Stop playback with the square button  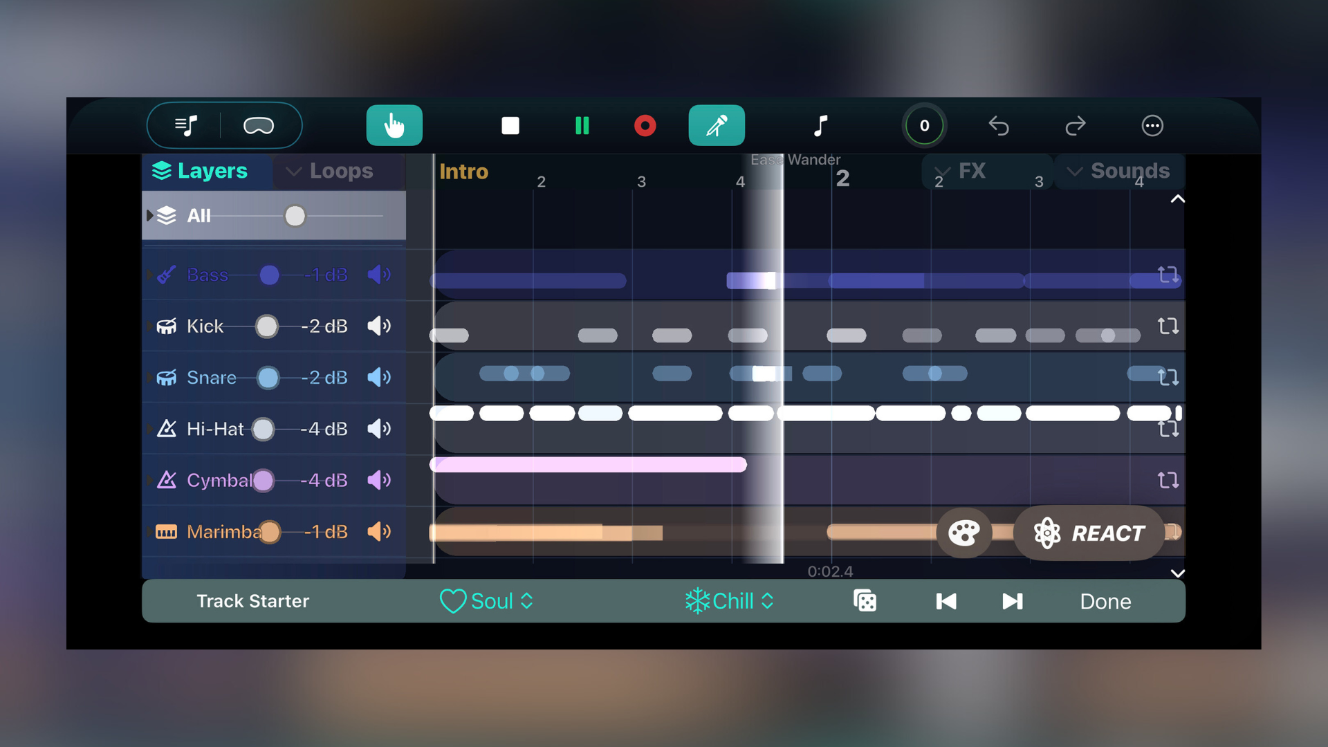point(510,126)
